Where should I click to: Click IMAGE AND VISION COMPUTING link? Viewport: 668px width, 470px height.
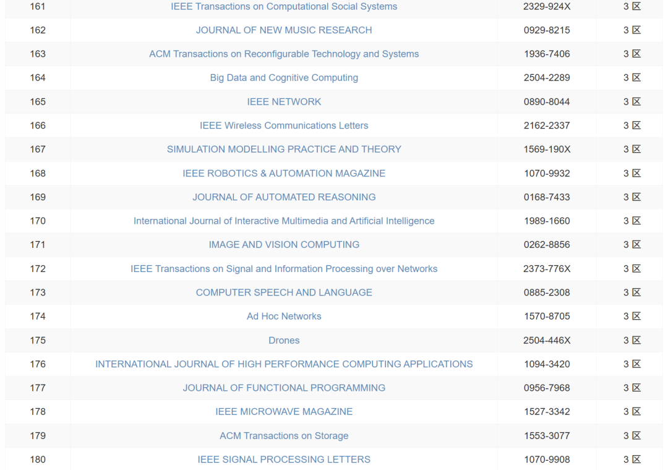[x=284, y=245]
